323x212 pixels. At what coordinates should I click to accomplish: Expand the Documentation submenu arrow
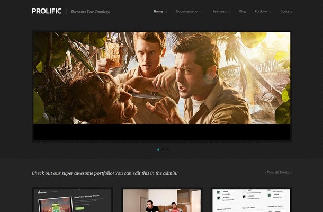click(x=203, y=12)
